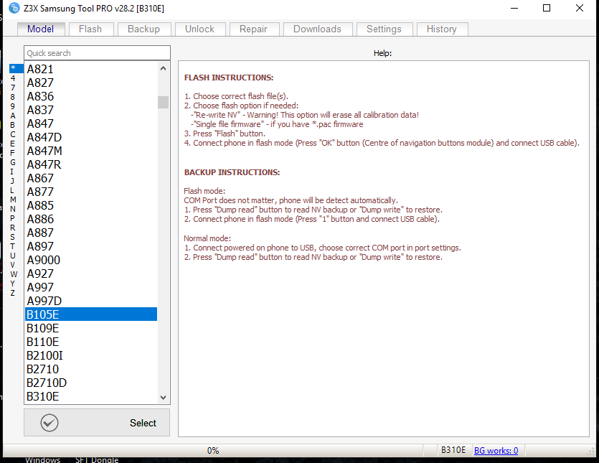
Task: Click the Quick search field
Action: point(97,53)
